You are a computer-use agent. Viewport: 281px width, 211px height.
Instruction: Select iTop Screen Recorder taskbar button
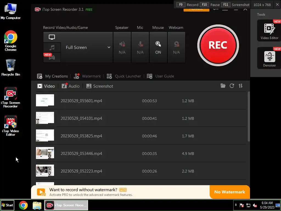click(66, 205)
